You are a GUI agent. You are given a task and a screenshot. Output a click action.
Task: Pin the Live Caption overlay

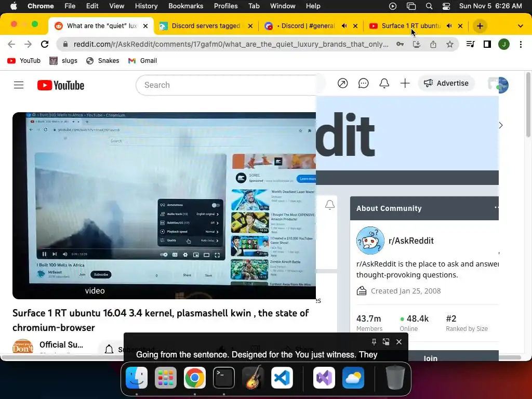click(374, 342)
